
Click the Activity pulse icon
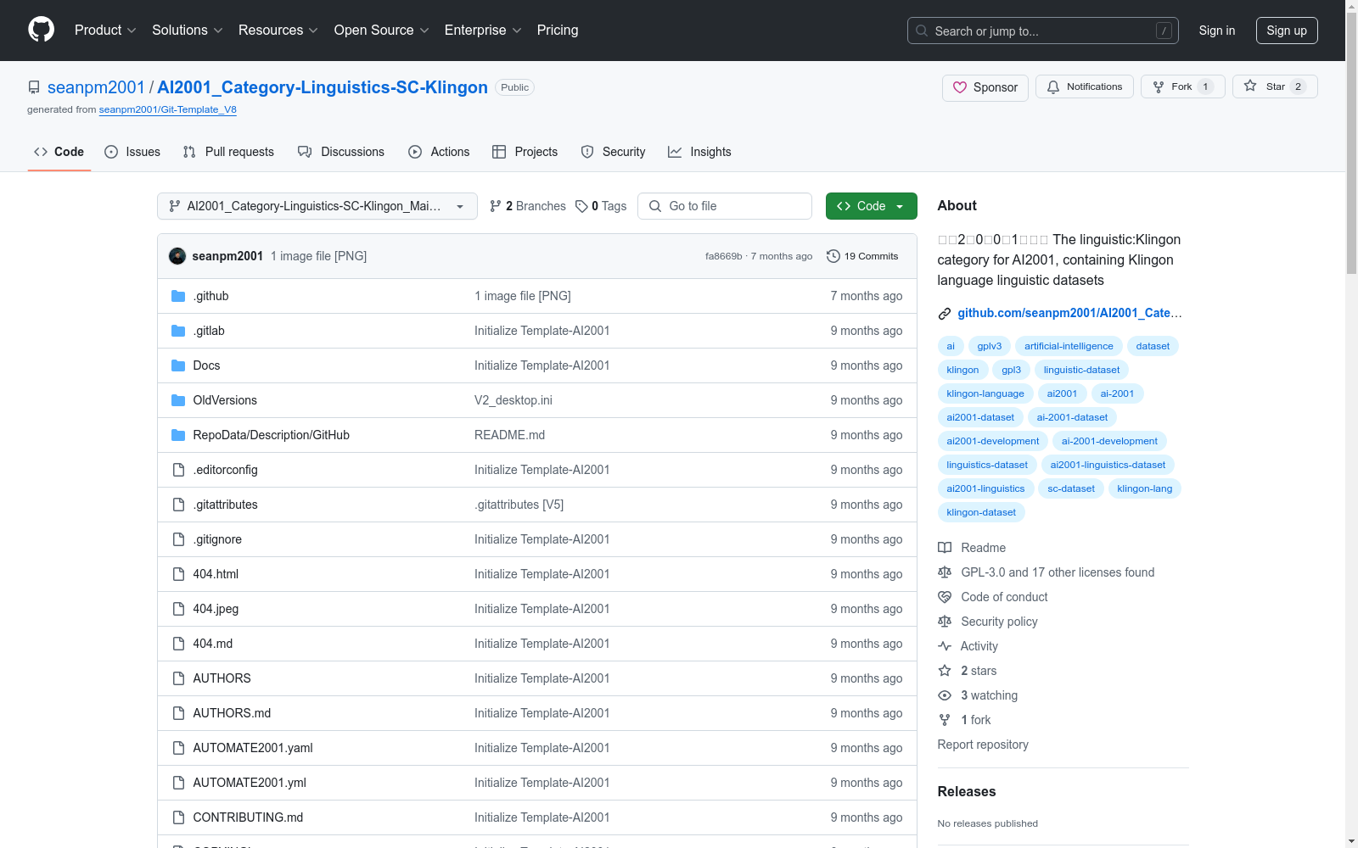[x=945, y=646]
